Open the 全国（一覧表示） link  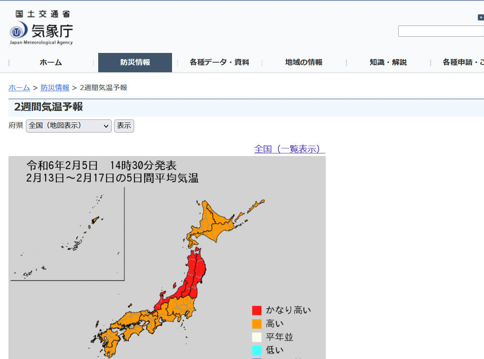coord(289,149)
